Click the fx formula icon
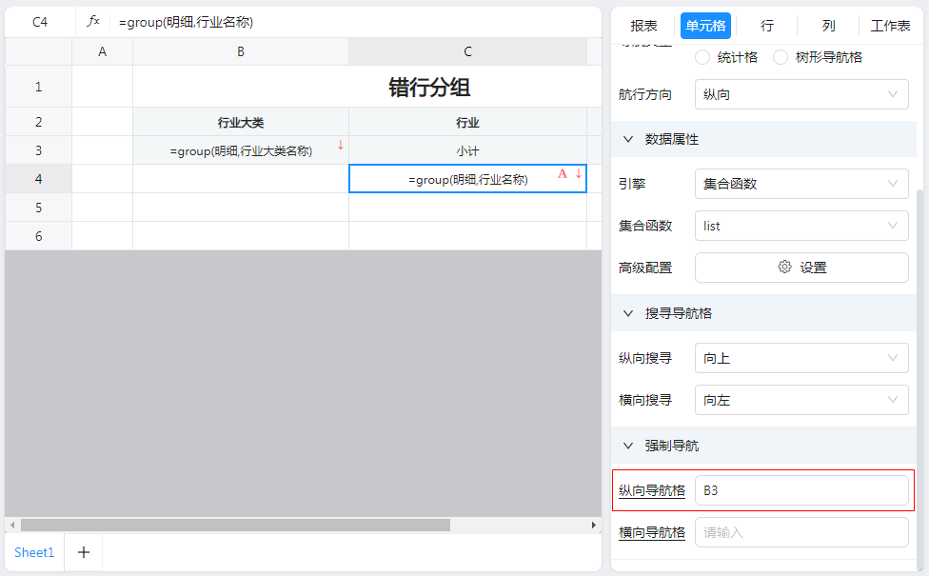Viewport: 929px width, 576px height. [93, 21]
